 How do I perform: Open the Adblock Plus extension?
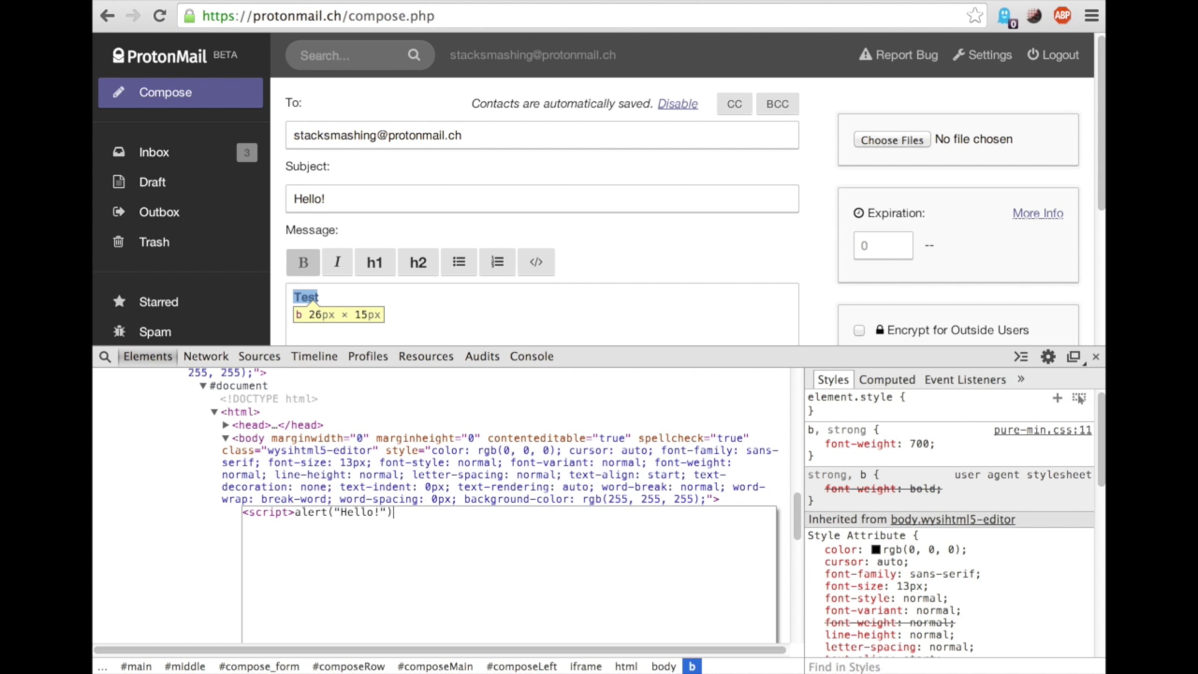(x=1062, y=15)
